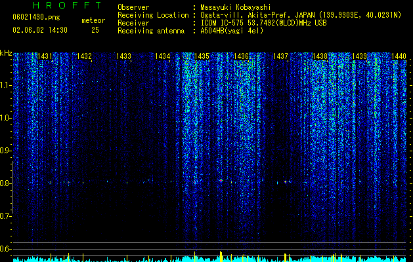
Task: Click the bright red meteor echo after 1435
Action: (x=221, y=181)
